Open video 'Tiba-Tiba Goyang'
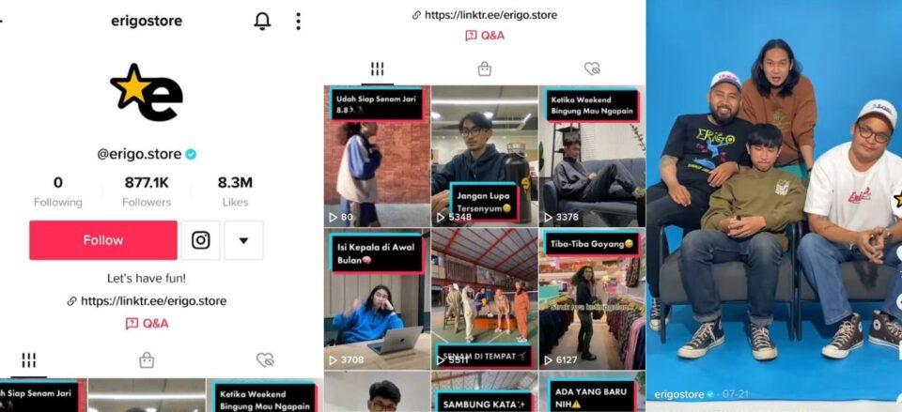Image resolution: width=902 pixels, height=412 pixels. click(x=592, y=298)
